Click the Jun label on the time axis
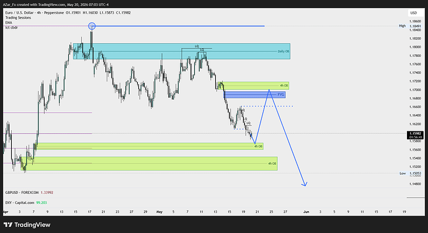The width and height of the screenshot is (428, 233). (x=306, y=212)
